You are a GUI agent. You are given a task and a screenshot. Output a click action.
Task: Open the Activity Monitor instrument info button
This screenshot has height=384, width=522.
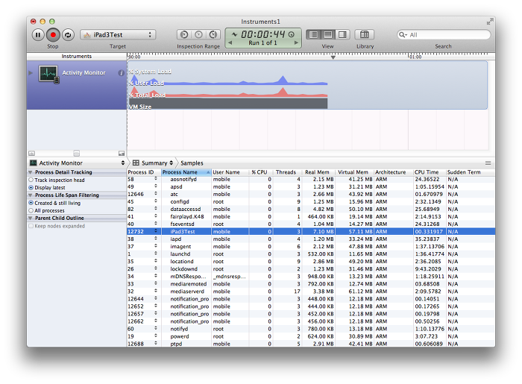pos(121,73)
